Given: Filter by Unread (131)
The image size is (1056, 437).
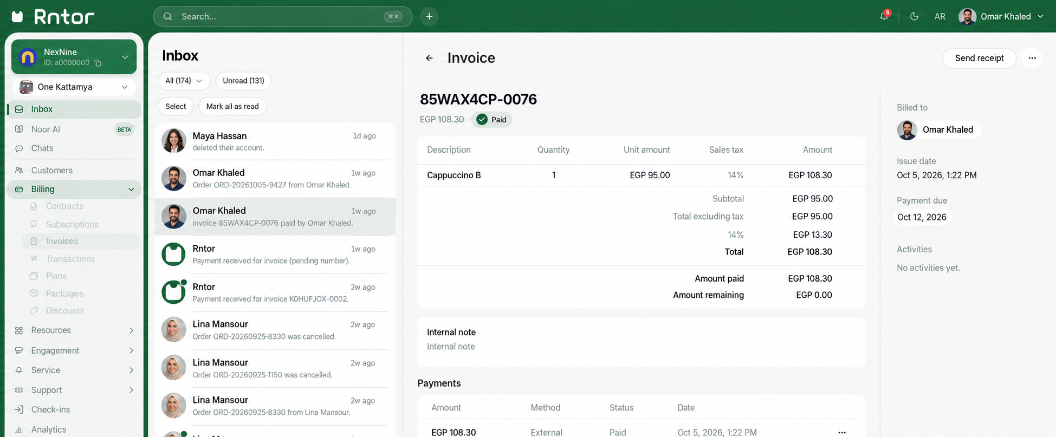Looking at the screenshot, I should pyautogui.click(x=243, y=81).
